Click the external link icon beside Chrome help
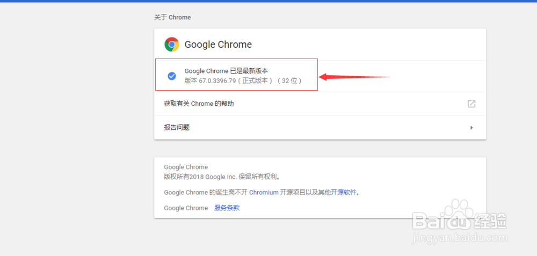This screenshot has width=537, height=256. [x=471, y=104]
